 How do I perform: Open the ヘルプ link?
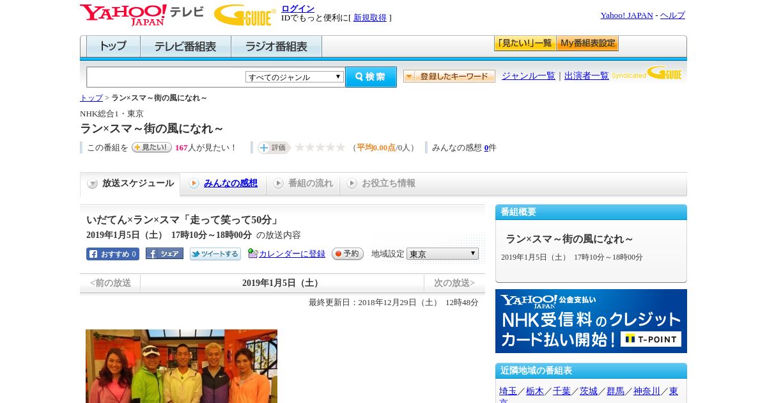pos(672,15)
